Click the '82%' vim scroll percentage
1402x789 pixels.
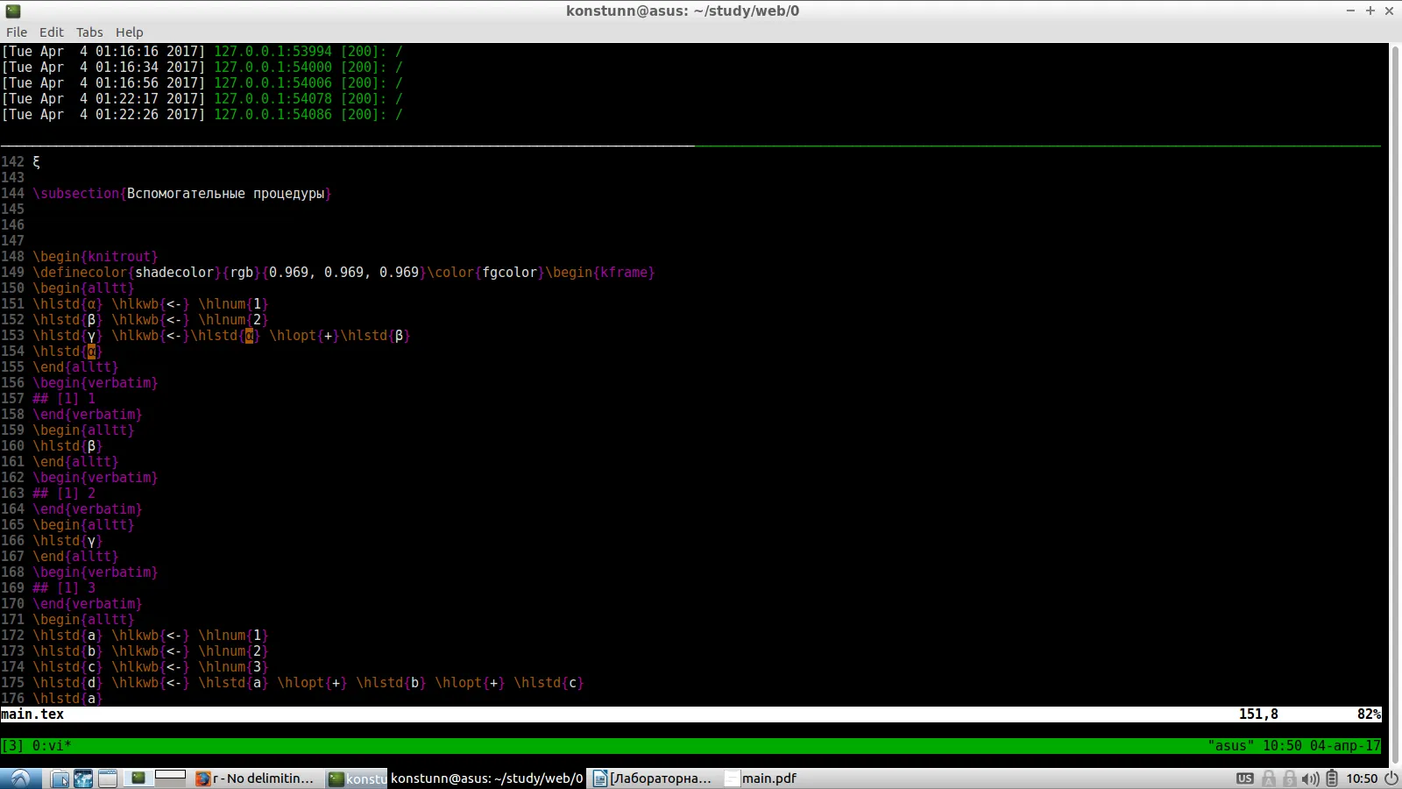tap(1369, 714)
